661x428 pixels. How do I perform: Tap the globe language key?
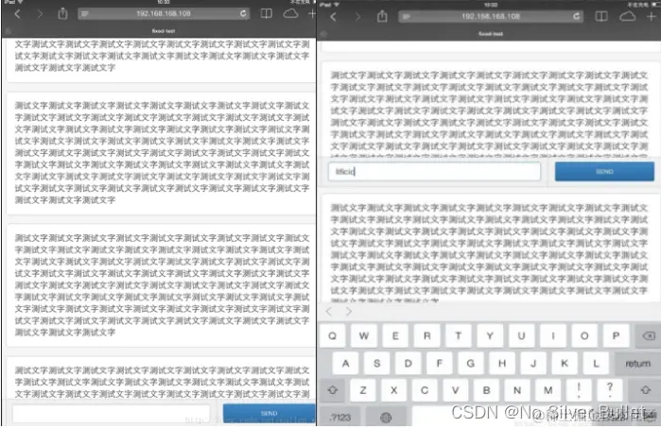tap(386, 417)
